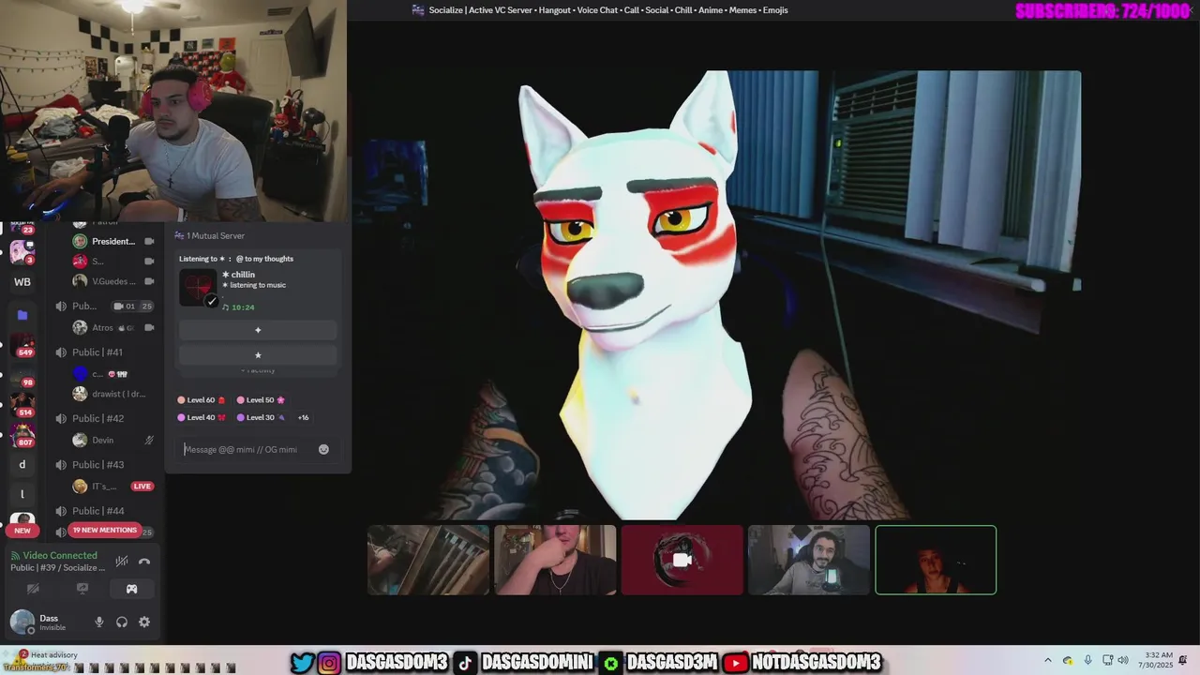Open server icon with 98 badge

22,375
